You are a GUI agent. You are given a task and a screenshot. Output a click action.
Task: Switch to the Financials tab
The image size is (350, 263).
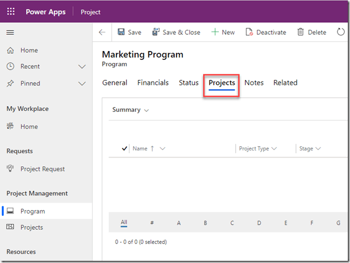[x=152, y=83]
